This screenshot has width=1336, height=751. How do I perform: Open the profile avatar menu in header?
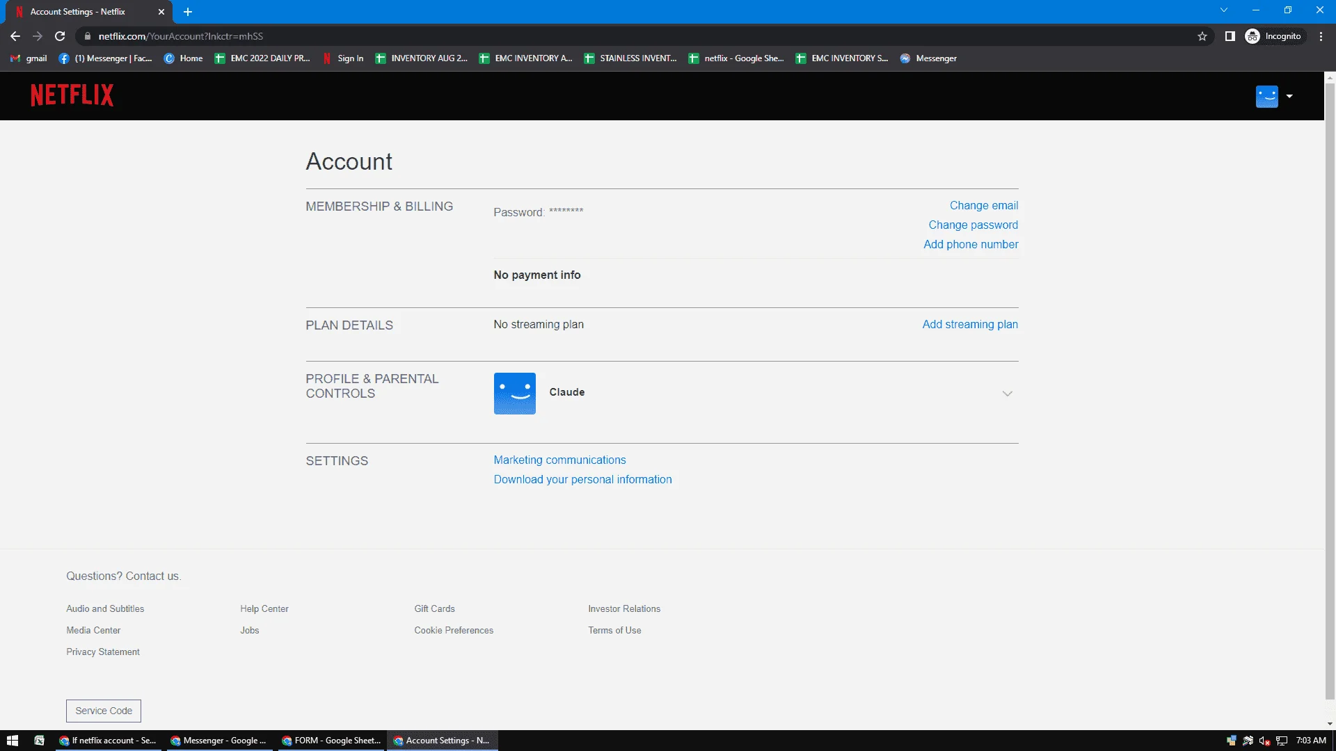coord(1273,96)
